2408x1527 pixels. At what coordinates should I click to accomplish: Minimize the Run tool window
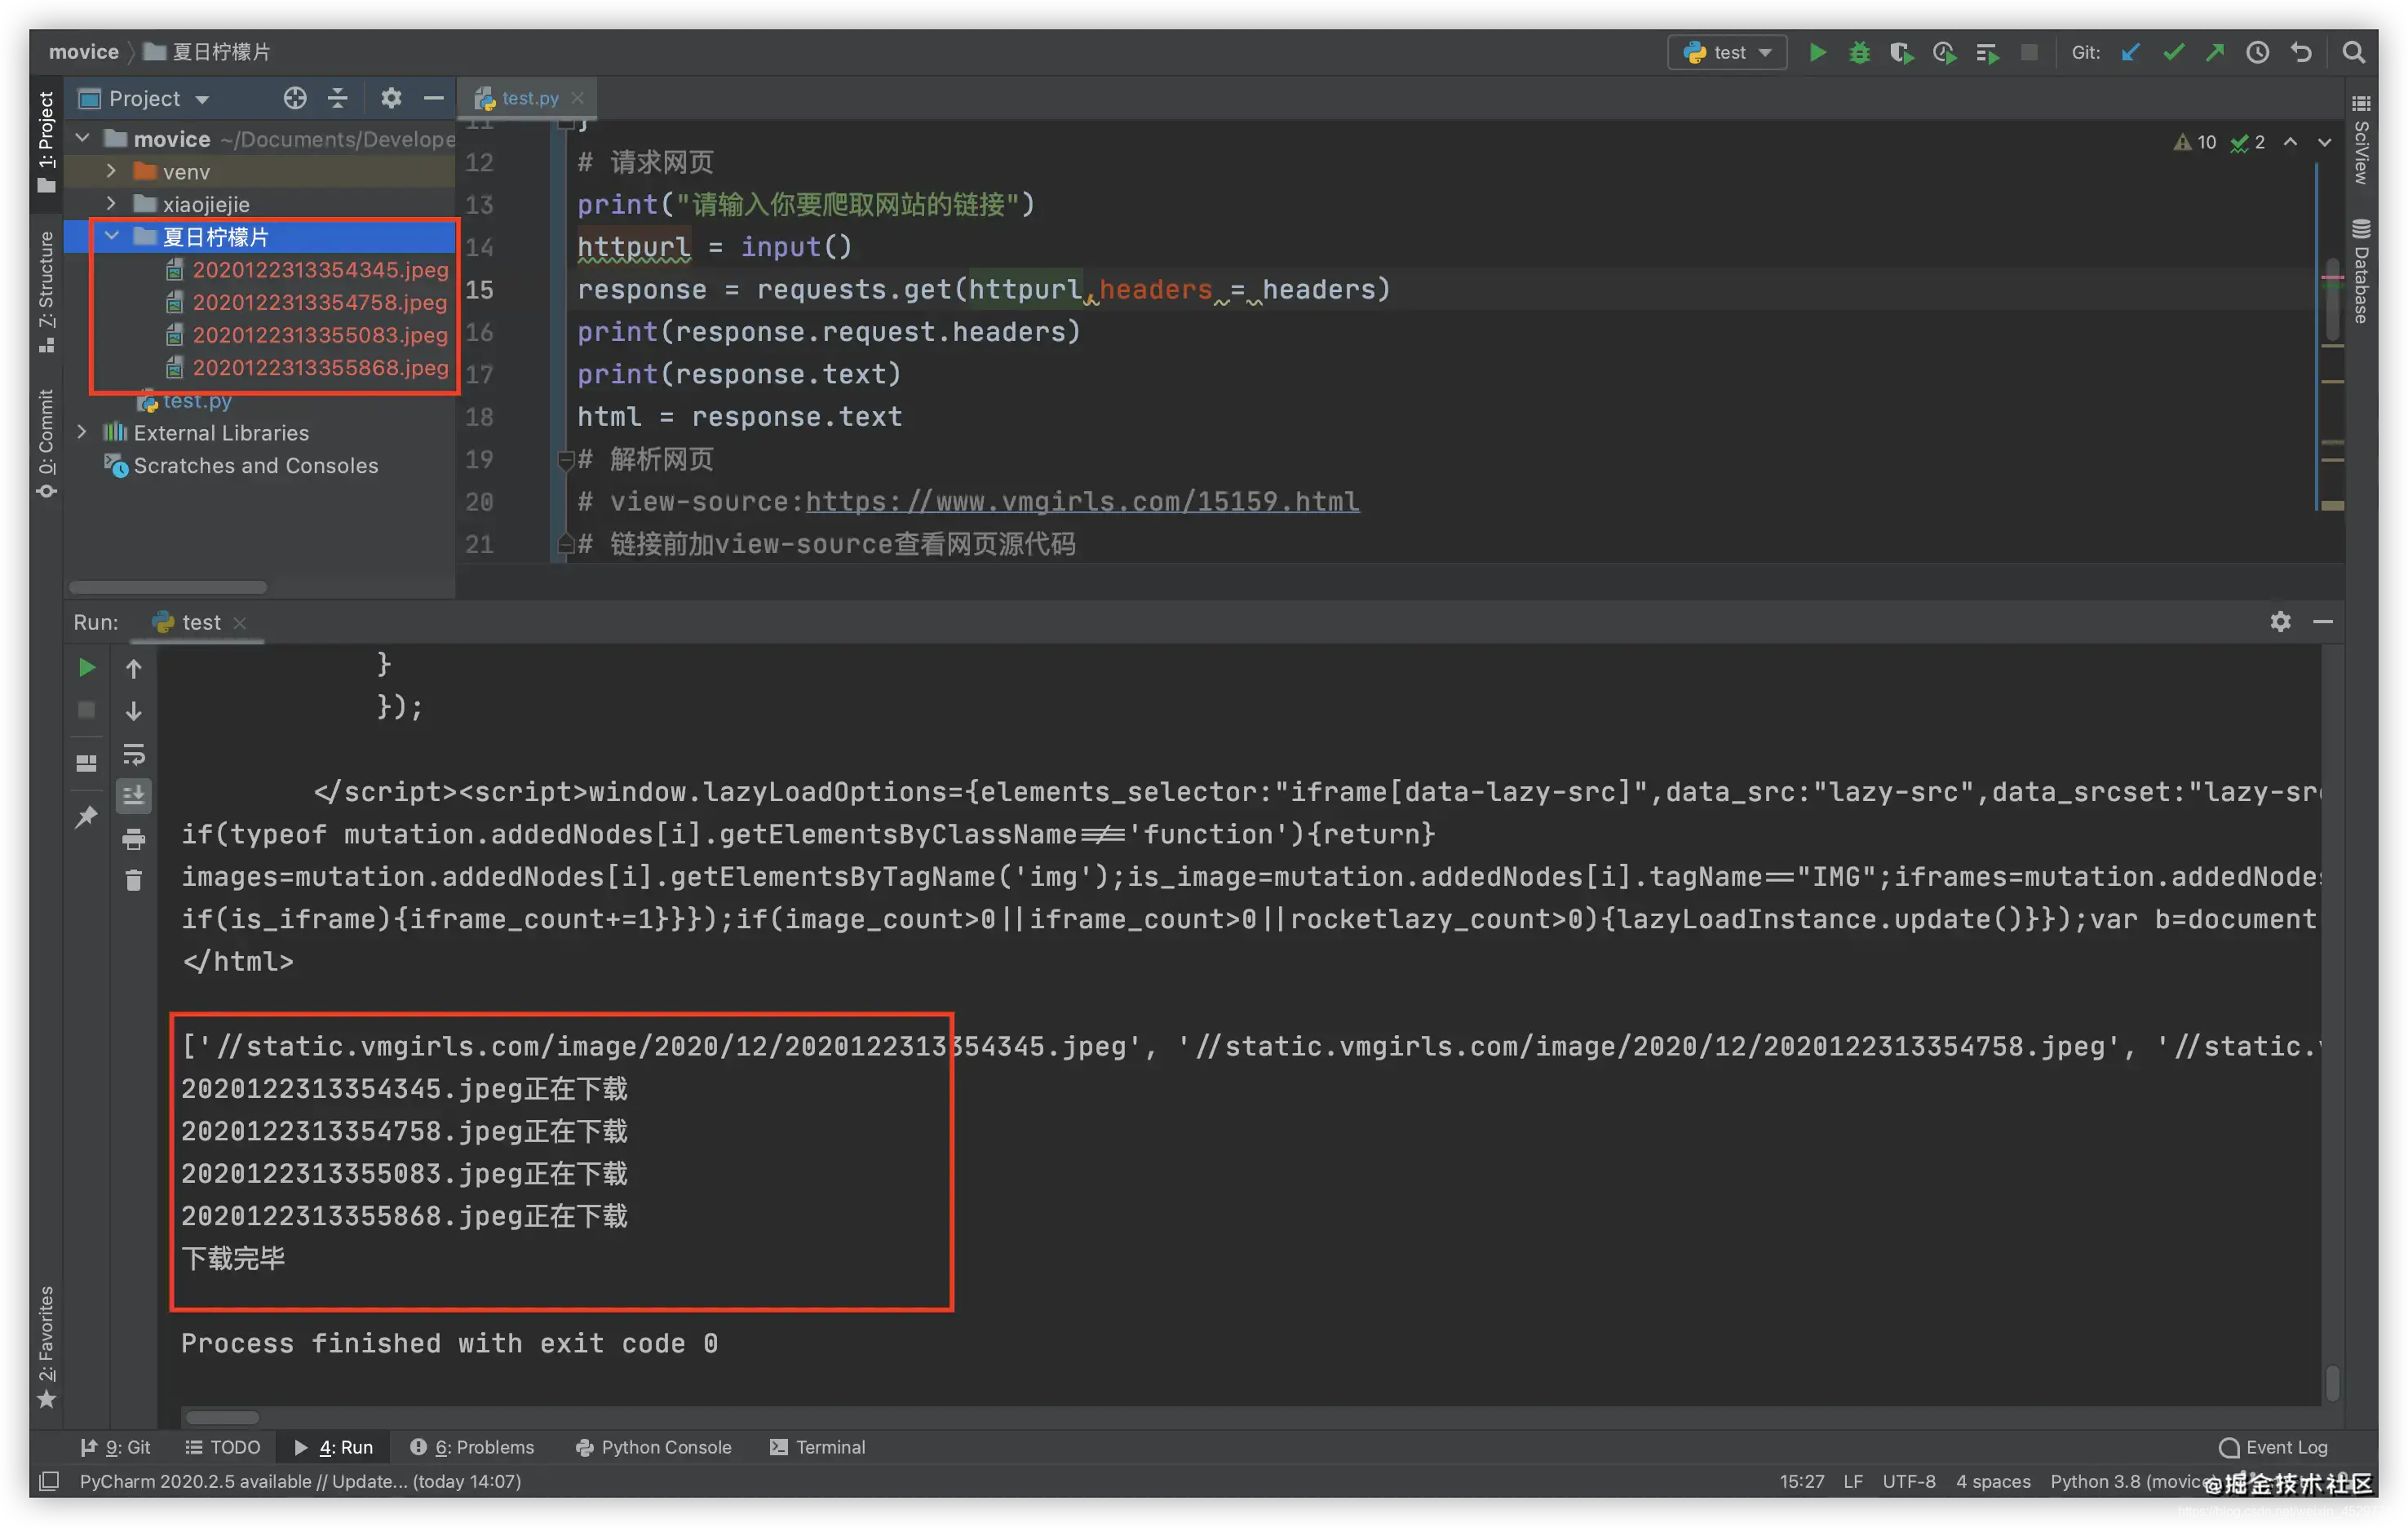click(x=2323, y=622)
